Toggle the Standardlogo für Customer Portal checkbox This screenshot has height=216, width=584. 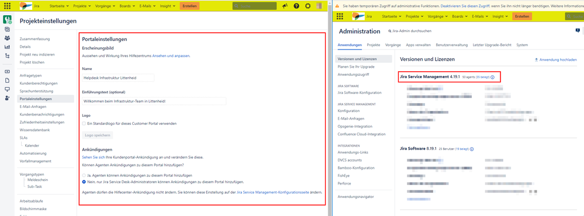pyautogui.click(x=84, y=123)
